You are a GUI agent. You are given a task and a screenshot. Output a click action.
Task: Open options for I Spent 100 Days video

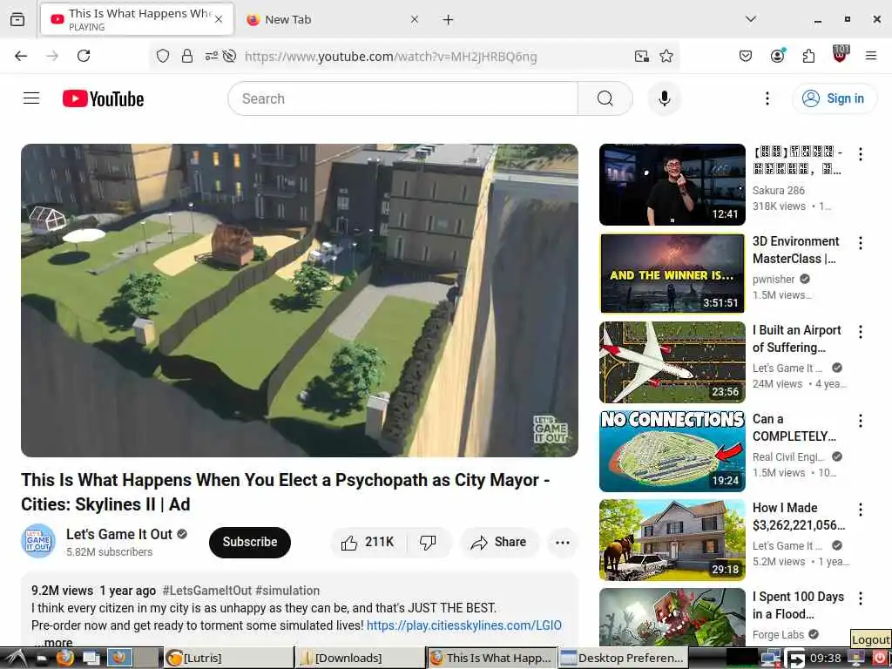click(860, 598)
